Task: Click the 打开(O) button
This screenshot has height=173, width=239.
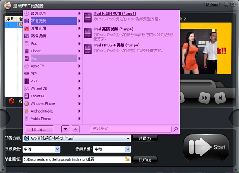Action: 145,160
